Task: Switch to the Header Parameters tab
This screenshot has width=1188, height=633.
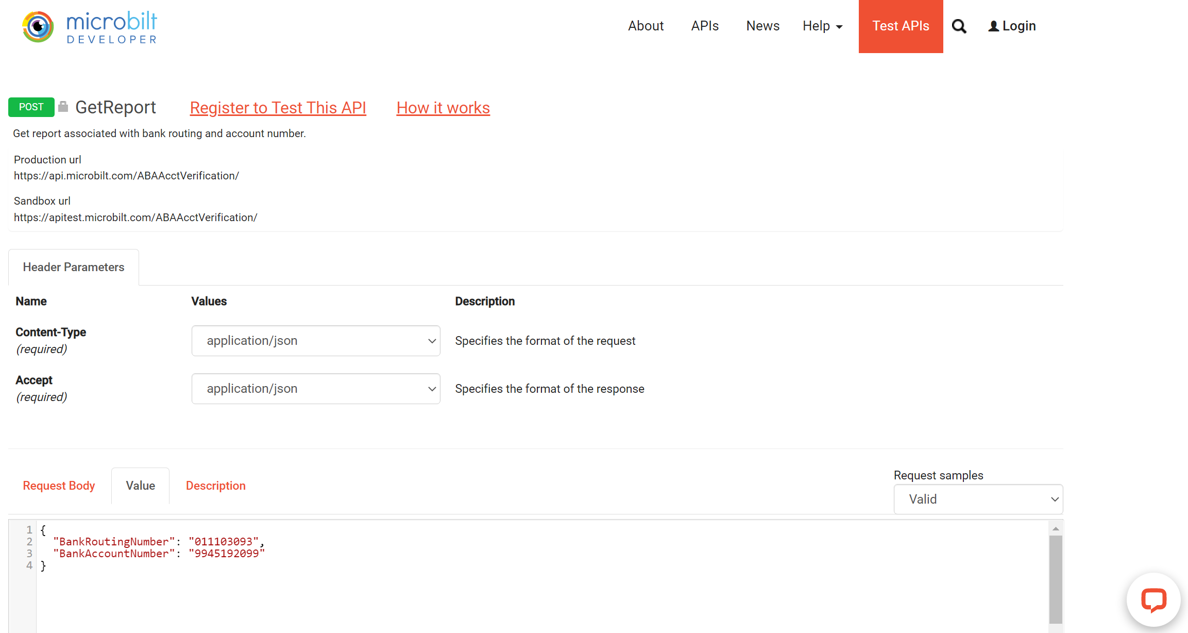Action: click(x=73, y=267)
